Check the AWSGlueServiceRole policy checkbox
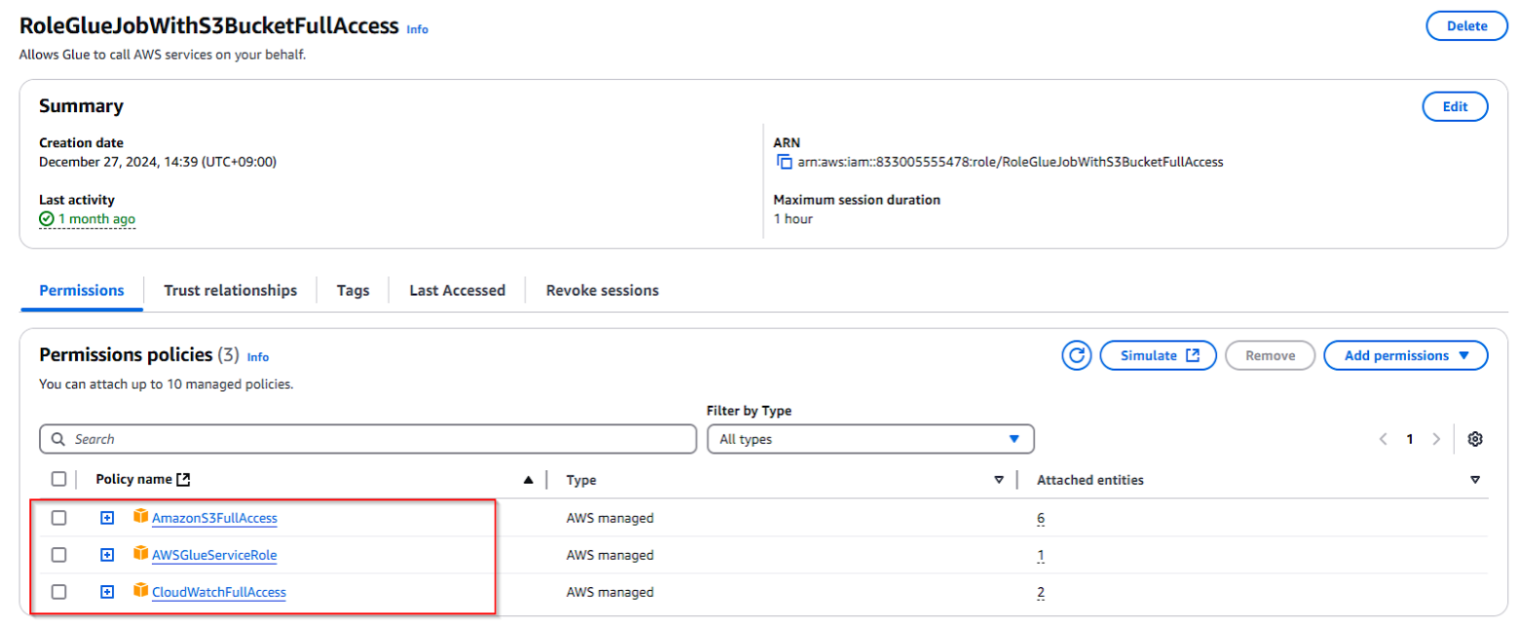Screen dimensions: 1517x629 tap(59, 555)
